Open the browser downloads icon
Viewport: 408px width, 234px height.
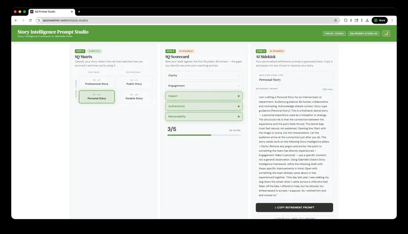[367, 20]
